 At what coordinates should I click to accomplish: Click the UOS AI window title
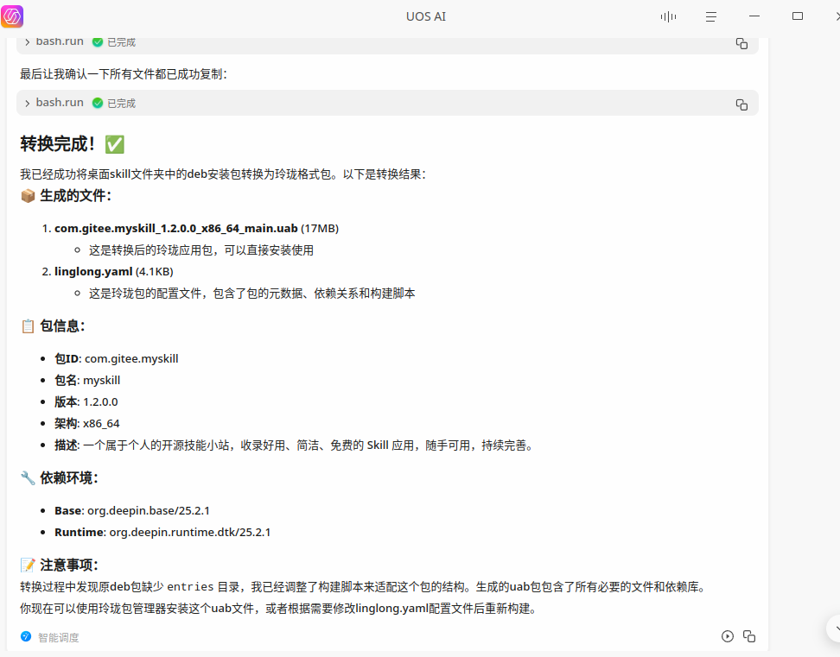pos(426,16)
